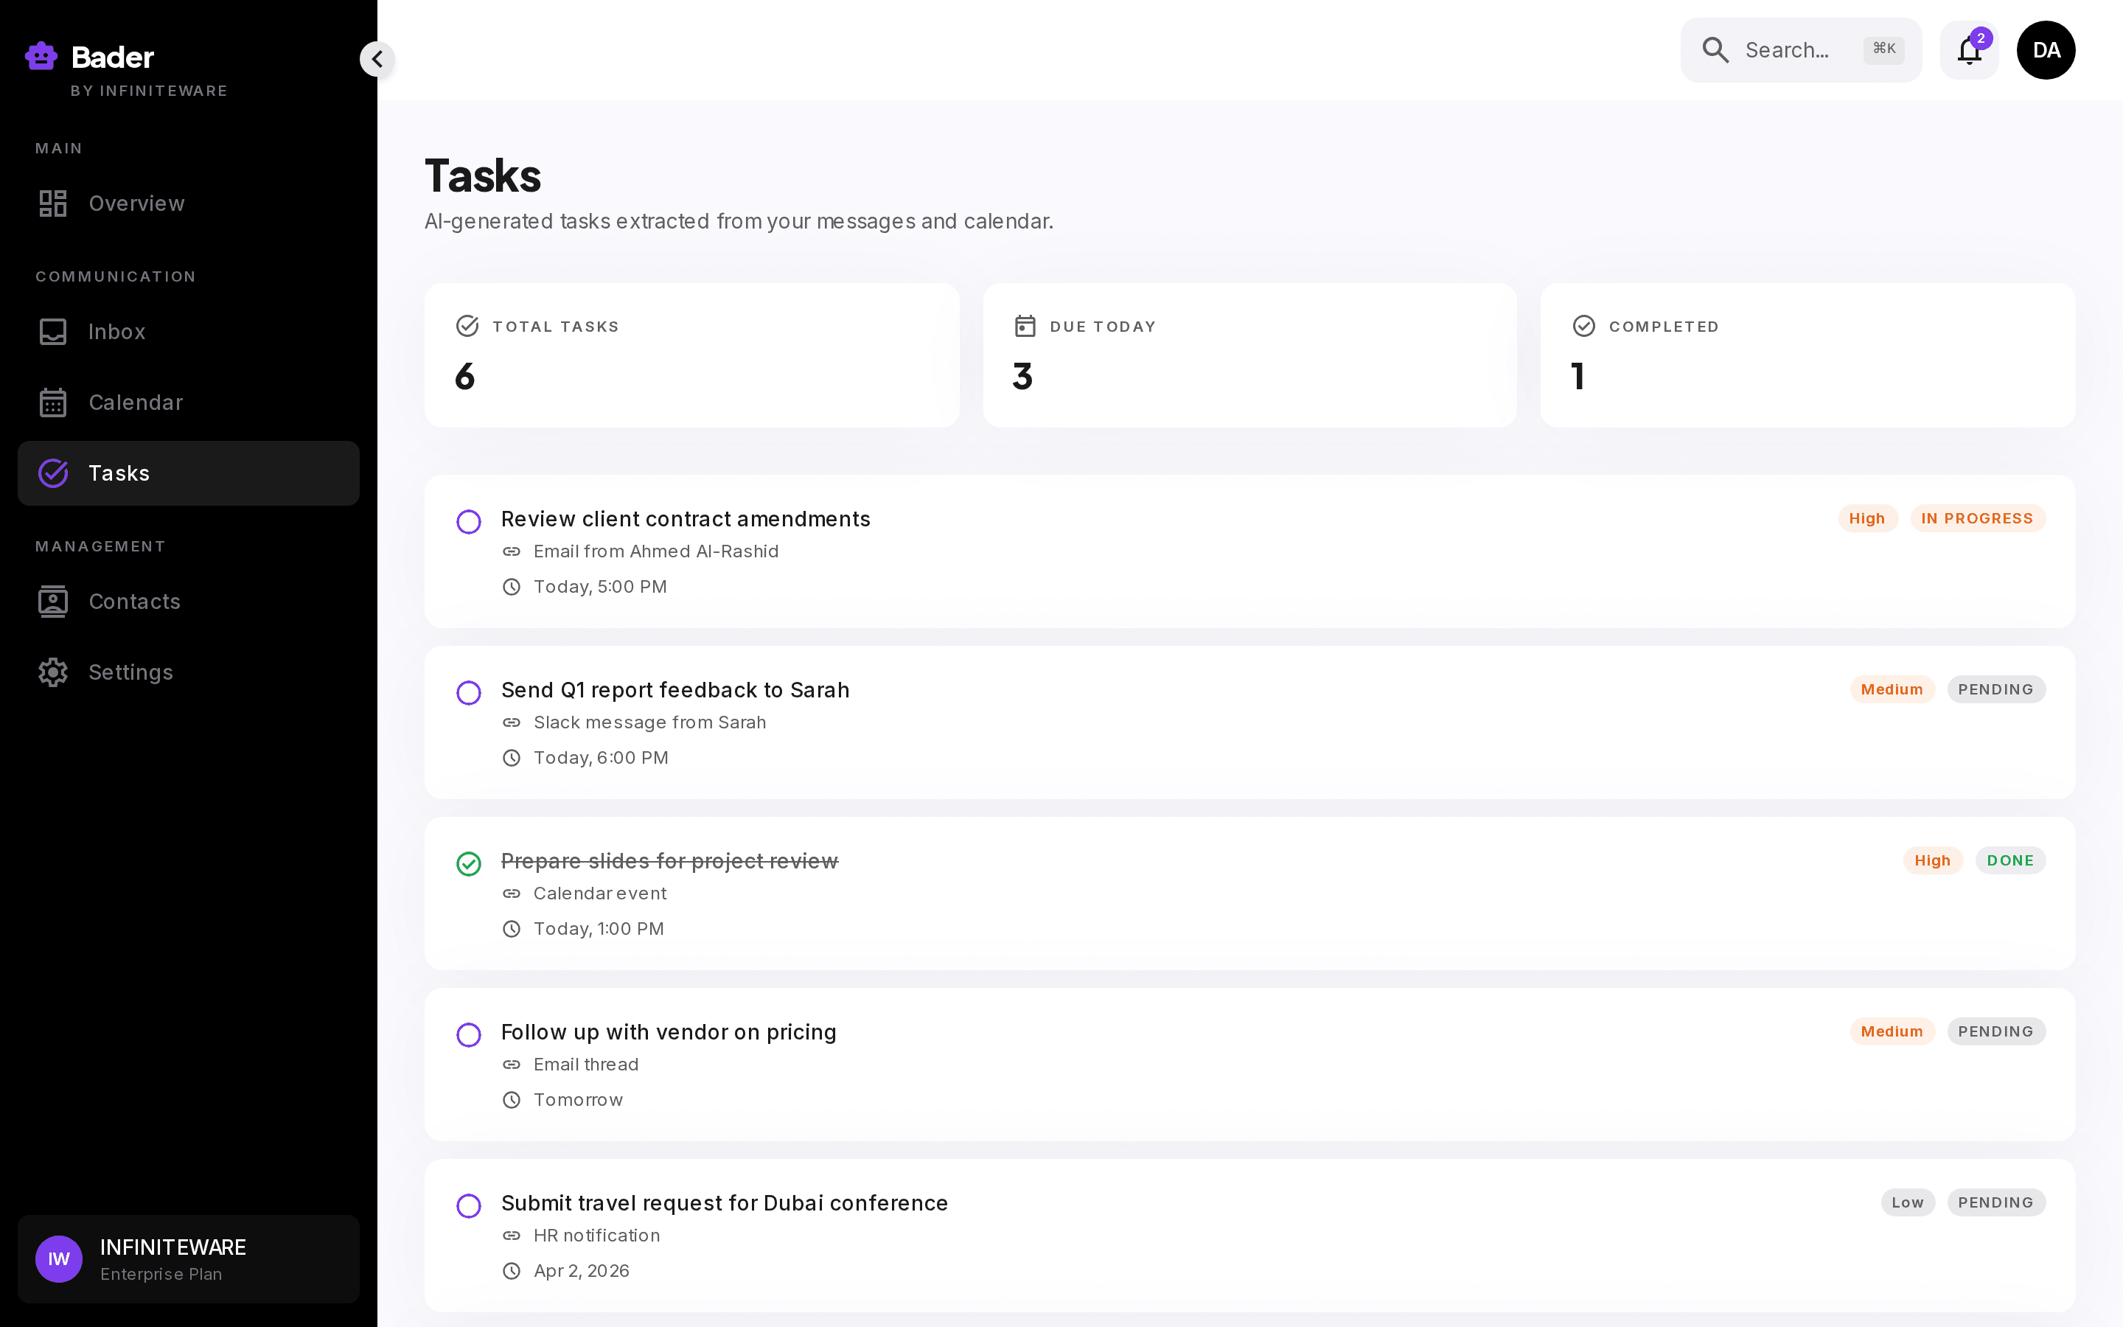2123x1327 pixels.
Task: Click the clock icon beside Today, 1:00 PM
Action: point(512,930)
